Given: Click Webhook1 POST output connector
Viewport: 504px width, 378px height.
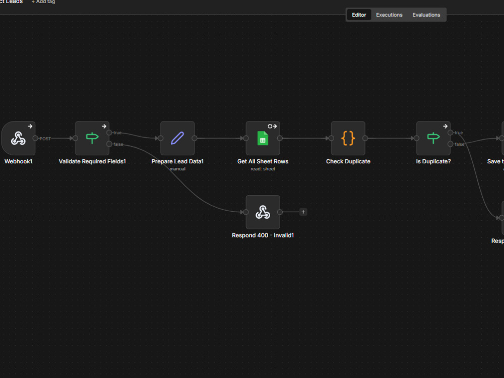Looking at the screenshot, I should point(35,138).
